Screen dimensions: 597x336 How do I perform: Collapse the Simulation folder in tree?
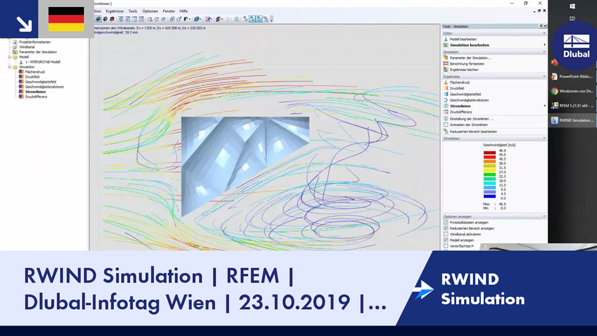(x=9, y=66)
